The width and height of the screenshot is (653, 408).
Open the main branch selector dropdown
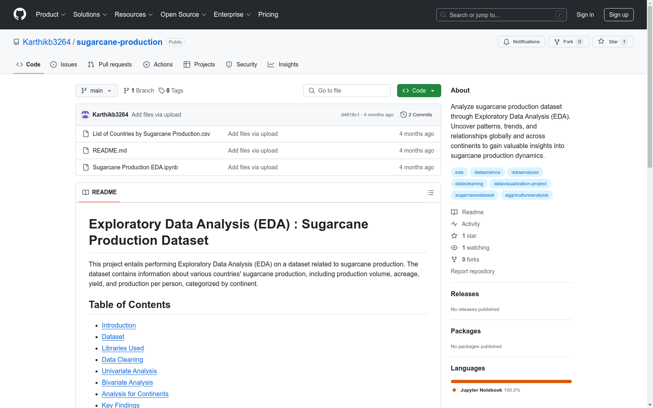(97, 91)
